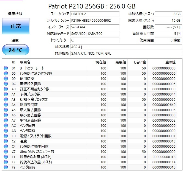Click the total host reads field 8 GB

tap(168, 14)
